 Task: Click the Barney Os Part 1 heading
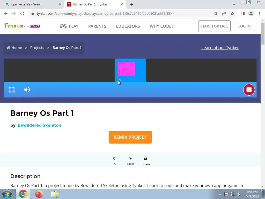pos(42,113)
